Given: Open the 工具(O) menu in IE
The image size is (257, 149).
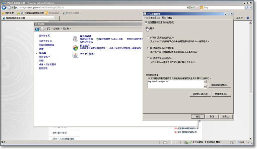Looking at the screenshot, I should point(241,18).
